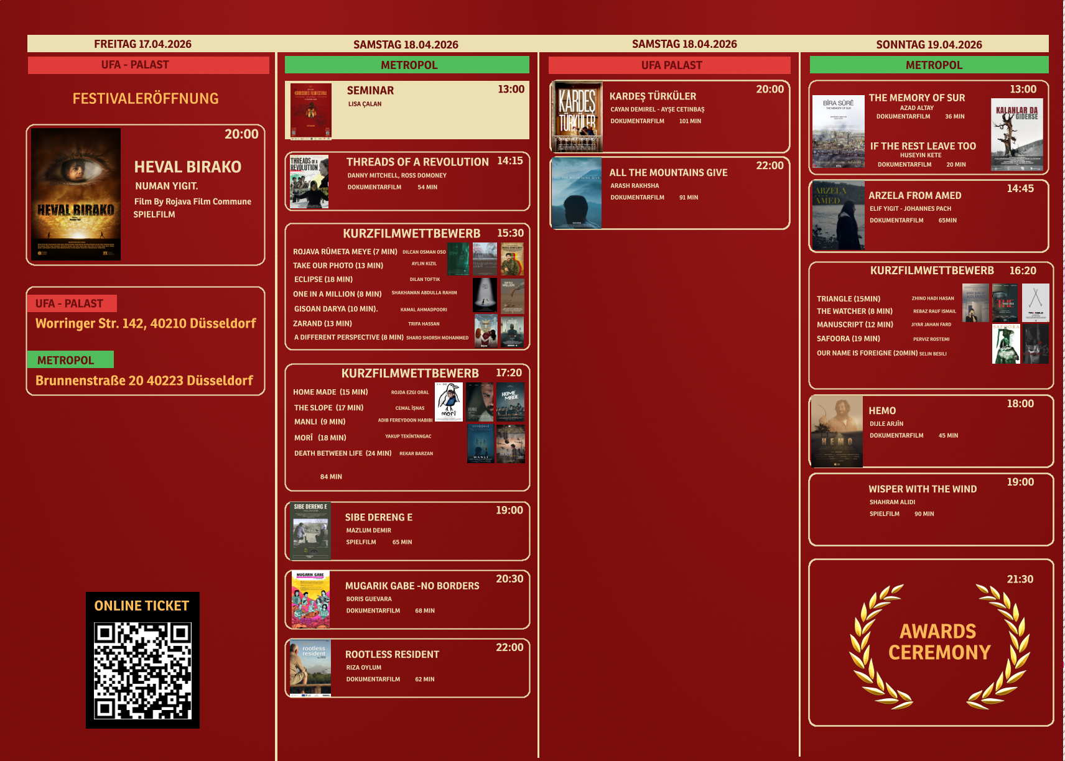Click the Wisper With The Wind title

pyautogui.click(x=922, y=489)
